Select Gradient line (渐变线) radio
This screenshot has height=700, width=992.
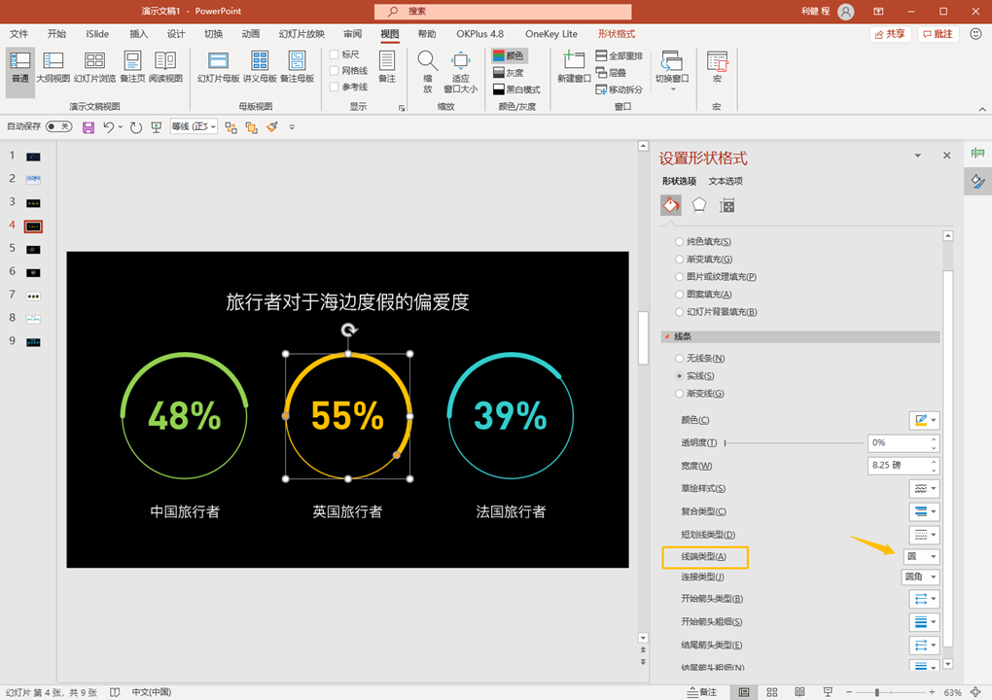[x=679, y=394]
